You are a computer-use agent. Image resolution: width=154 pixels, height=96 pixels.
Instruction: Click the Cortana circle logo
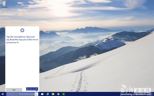(22, 30)
